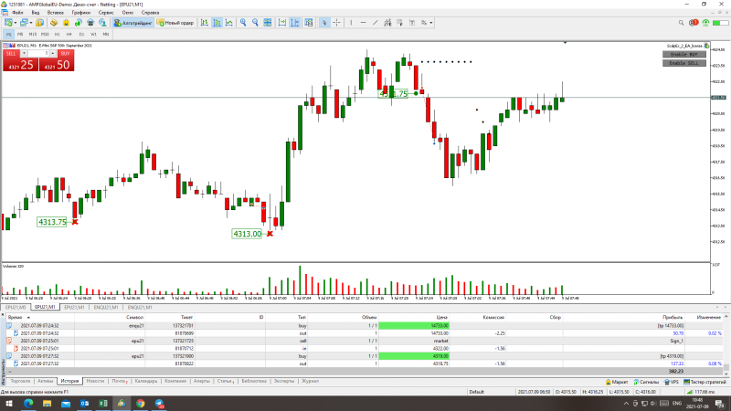731x411 pixels.
Task: Open the Файл menu
Action: pos(17,13)
